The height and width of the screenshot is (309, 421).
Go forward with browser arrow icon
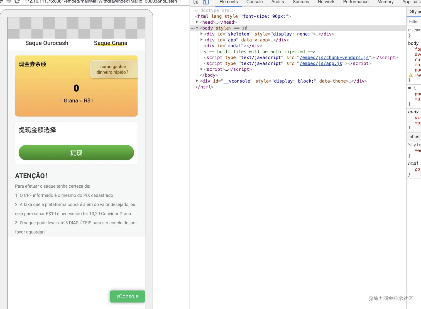tap(9, 1)
